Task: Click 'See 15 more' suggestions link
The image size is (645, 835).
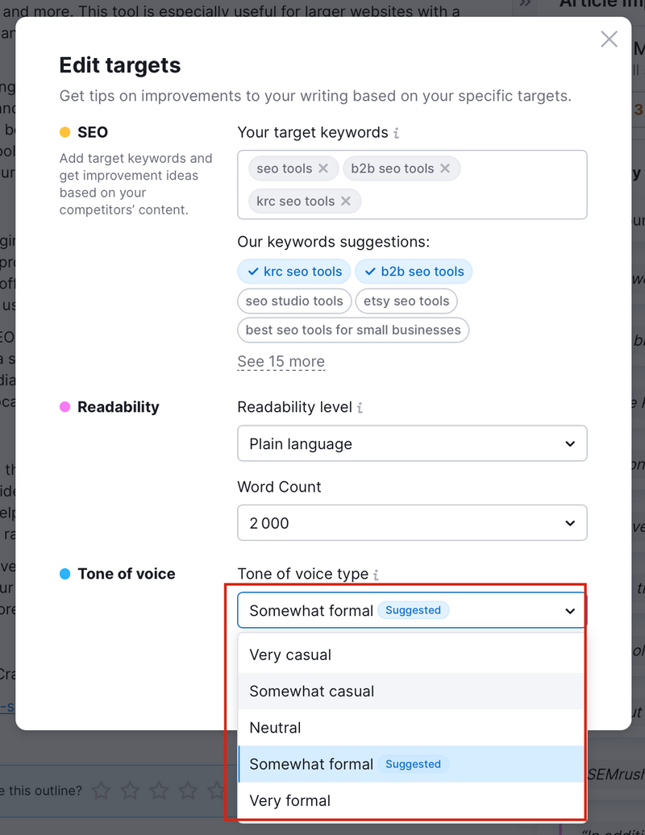Action: (x=281, y=362)
